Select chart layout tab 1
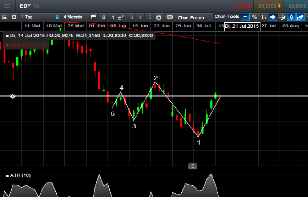Screen dimensions: 308x197 [x=113, y=17]
